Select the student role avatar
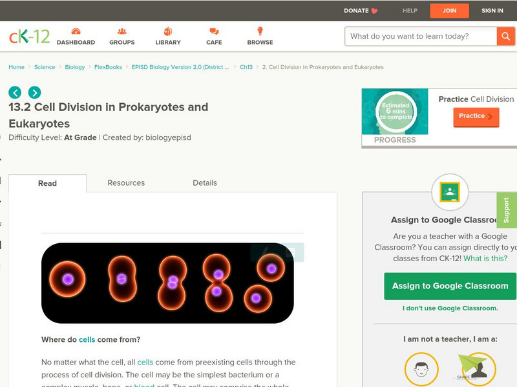The image size is (517, 387). (421, 370)
